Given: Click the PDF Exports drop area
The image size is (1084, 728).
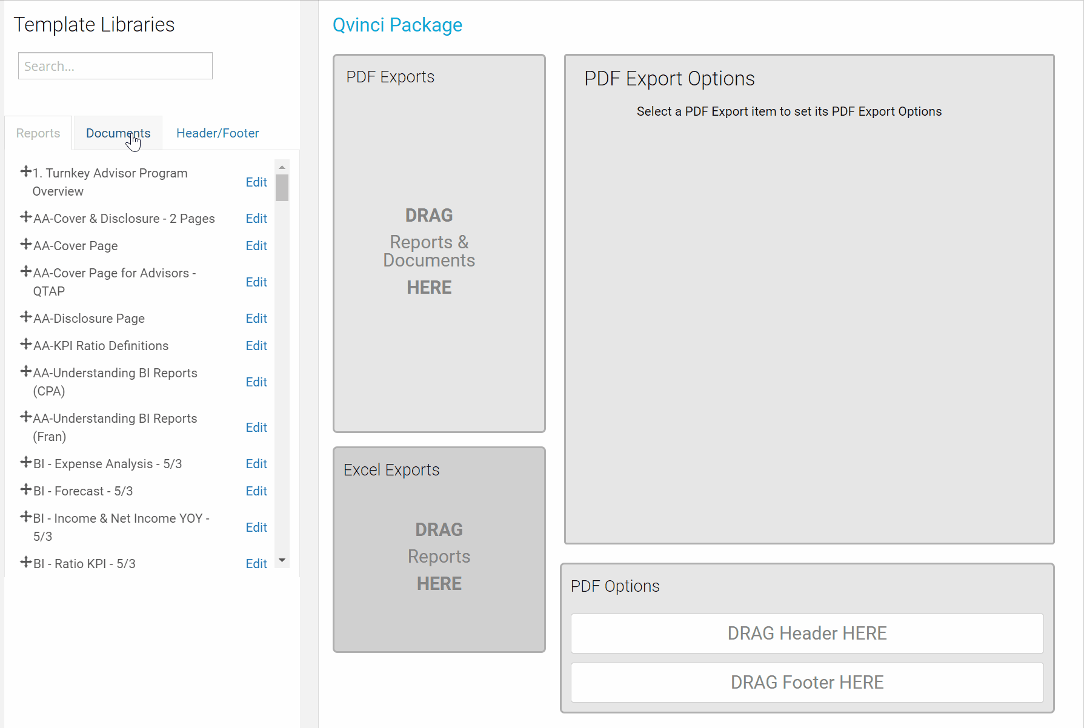Looking at the screenshot, I should (x=439, y=243).
